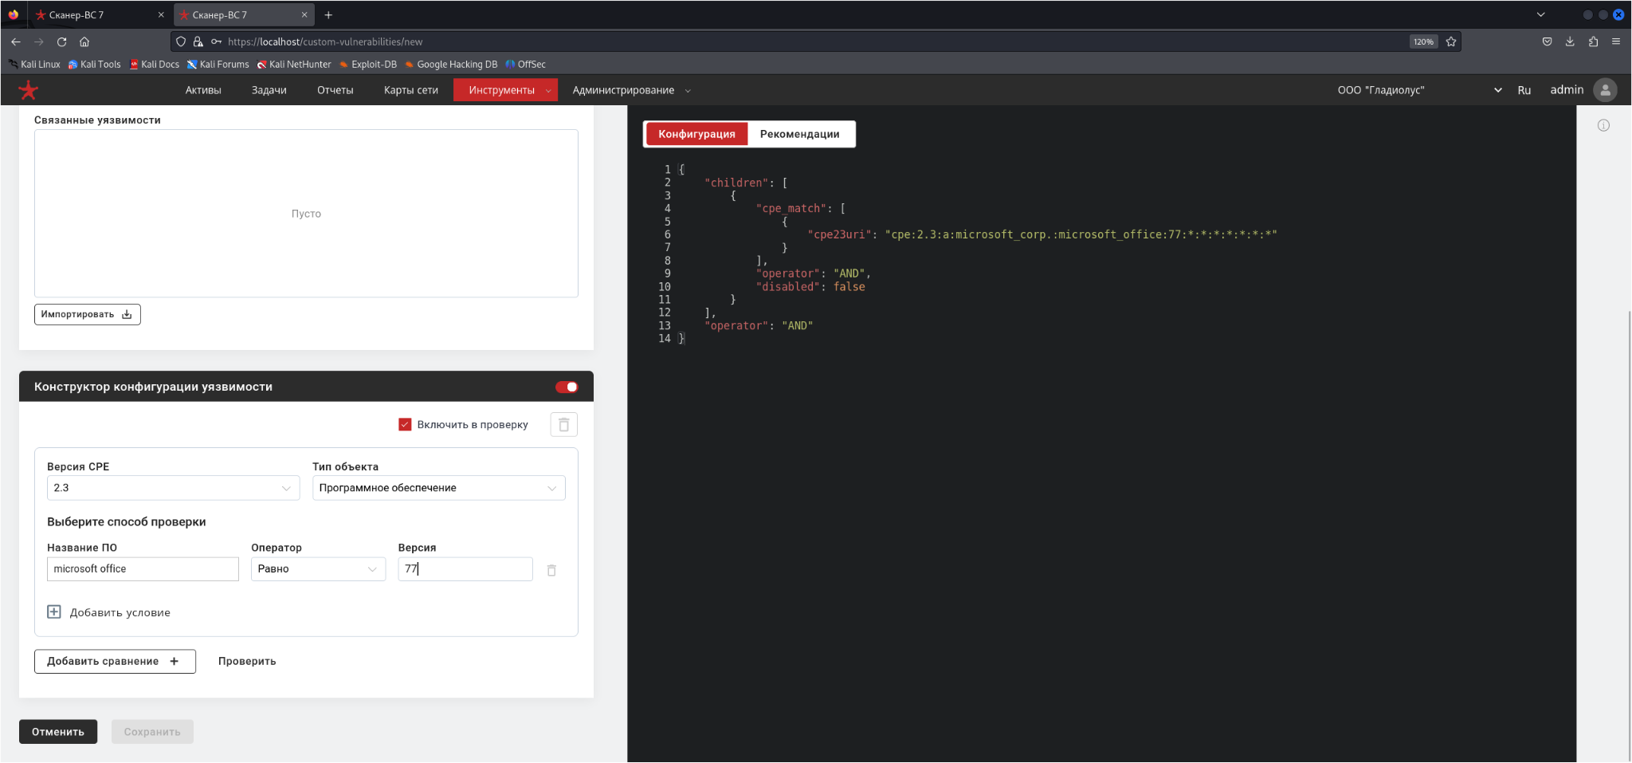The height and width of the screenshot is (763, 1632).
Task: Toggle the vulnerability configuration constructor switch
Action: (x=567, y=387)
